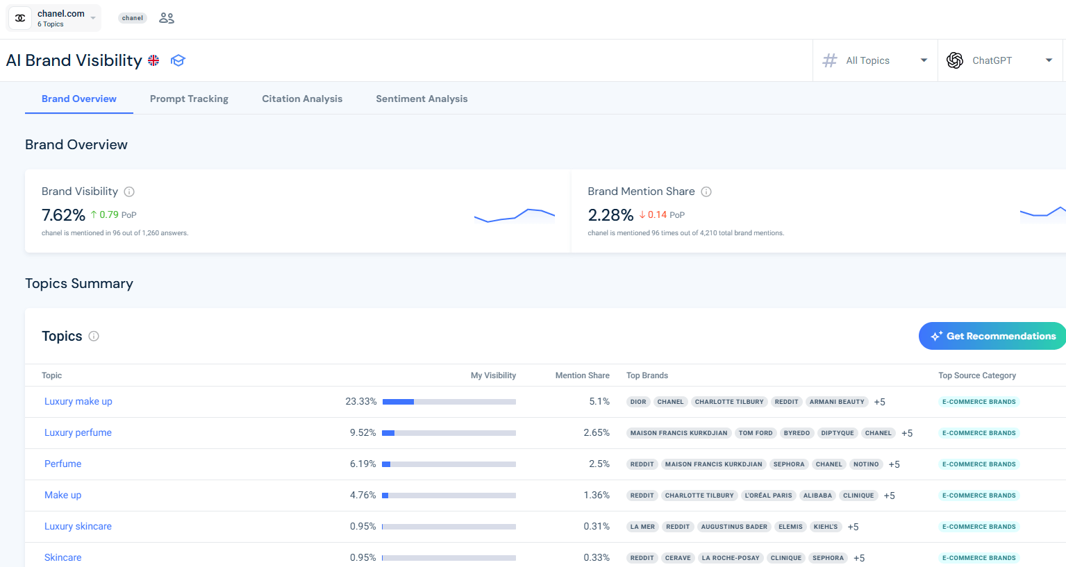Expand the ChatGPT model dropdown
This screenshot has width=1066, height=567.
[x=1001, y=60]
